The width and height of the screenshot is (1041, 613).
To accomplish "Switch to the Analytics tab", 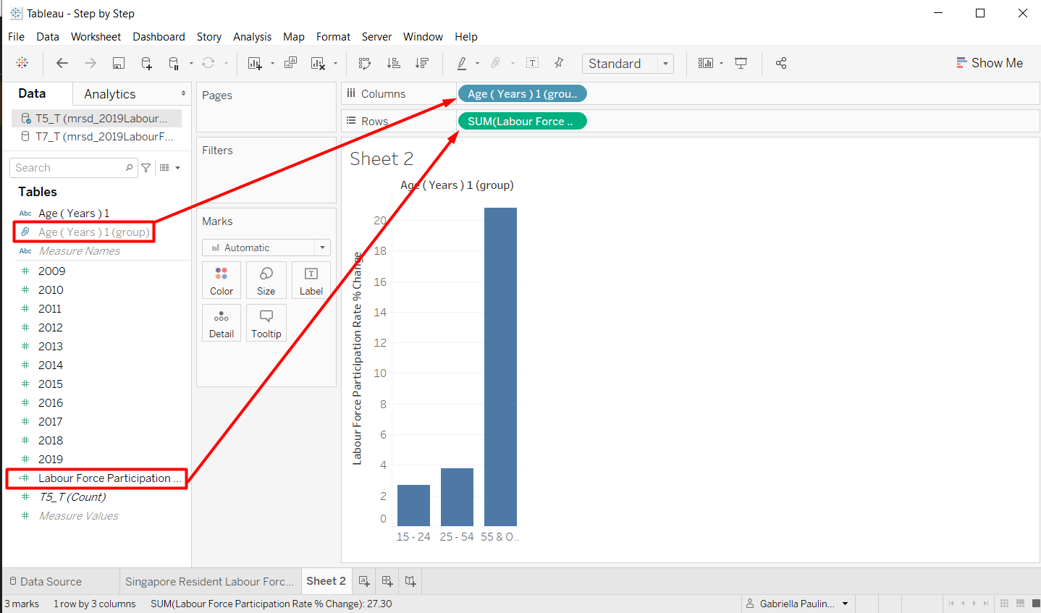I will (x=109, y=94).
